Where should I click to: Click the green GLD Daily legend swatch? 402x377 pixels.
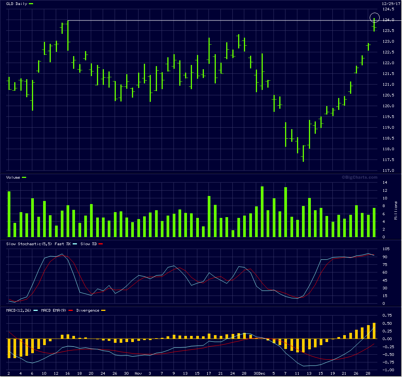pyautogui.click(x=31, y=3)
